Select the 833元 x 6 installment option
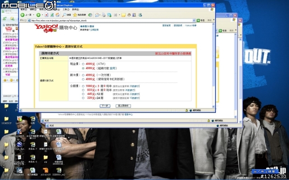The image size is (289, 180). [x=83, y=90]
